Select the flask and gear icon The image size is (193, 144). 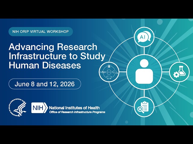(179, 72)
